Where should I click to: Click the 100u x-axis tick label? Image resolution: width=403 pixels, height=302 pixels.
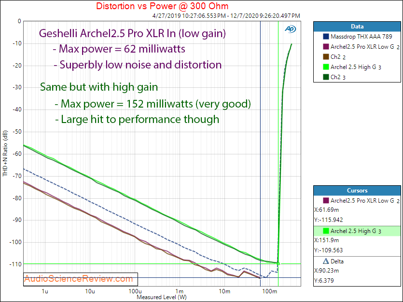pos(135,291)
